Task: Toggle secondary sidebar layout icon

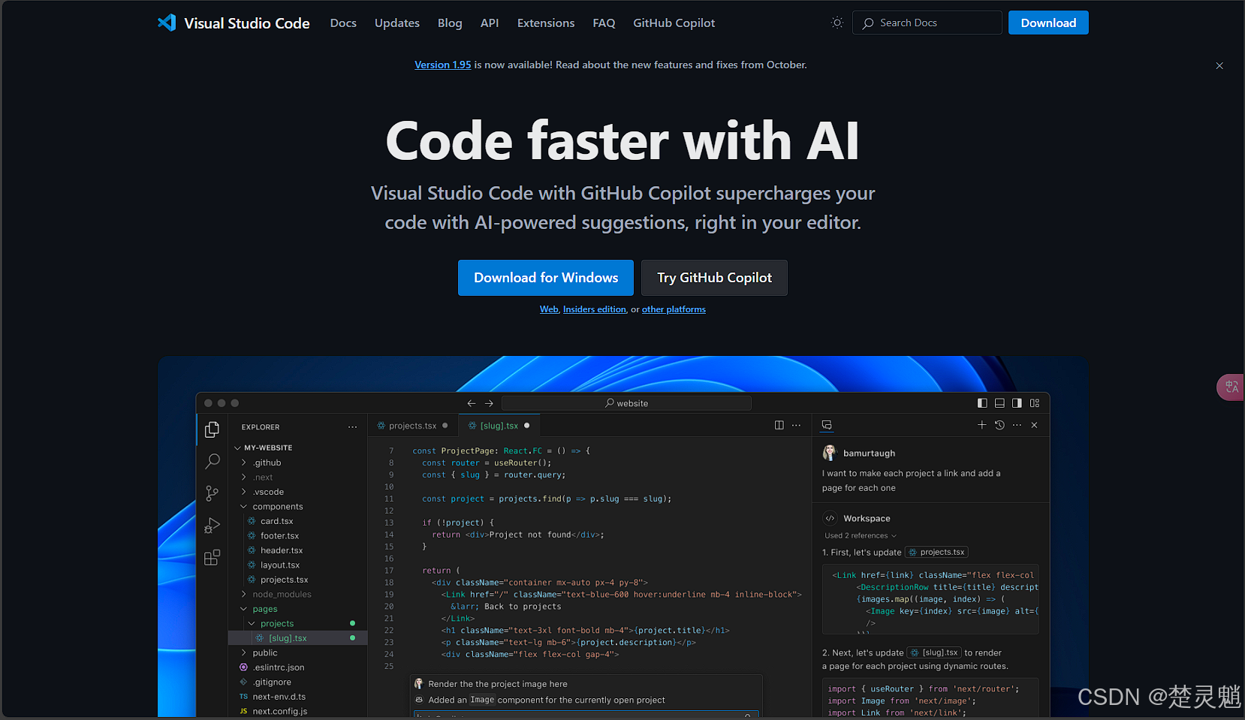Action: coord(1017,403)
